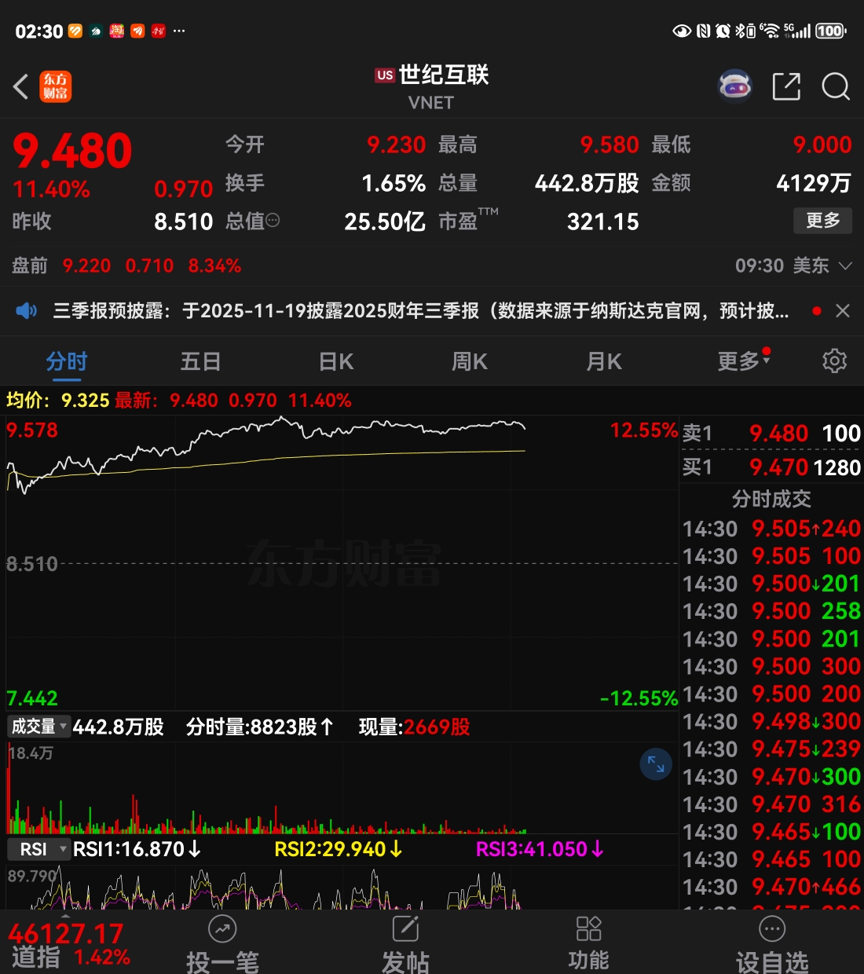Image resolution: width=864 pixels, height=974 pixels.
Task: Tap 均价 9.325 label
Action: [57, 401]
